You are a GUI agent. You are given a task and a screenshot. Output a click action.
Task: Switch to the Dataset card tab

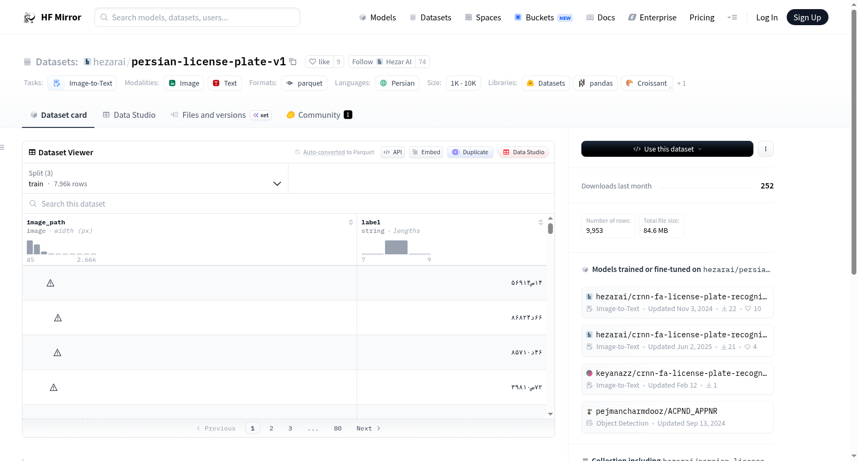coord(58,115)
